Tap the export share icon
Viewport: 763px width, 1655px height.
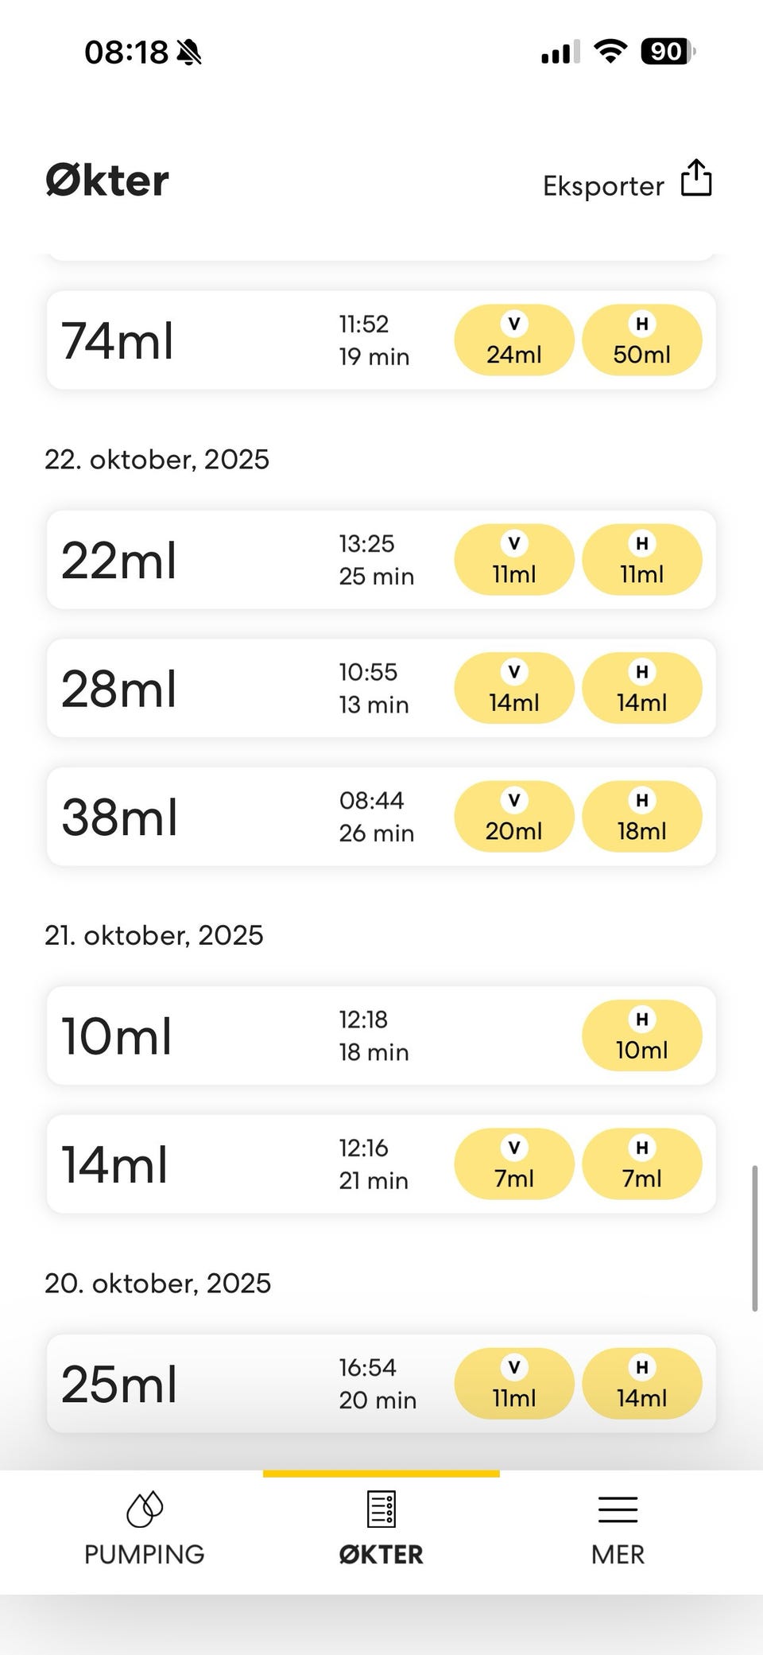pos(696,178)
